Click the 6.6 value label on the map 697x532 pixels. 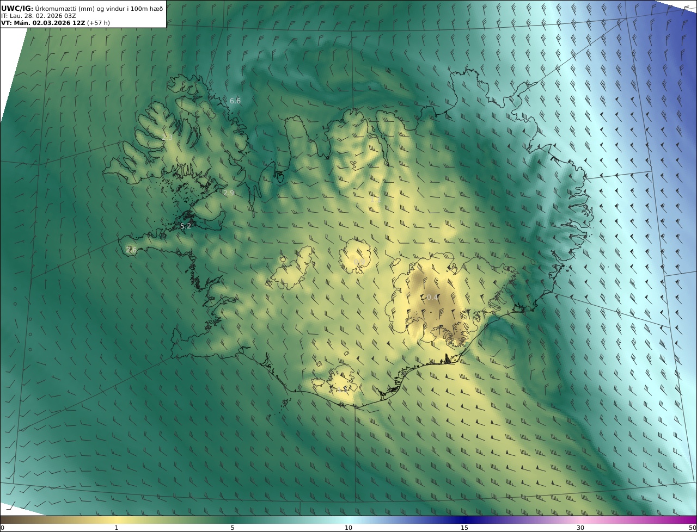coord(235,101)
